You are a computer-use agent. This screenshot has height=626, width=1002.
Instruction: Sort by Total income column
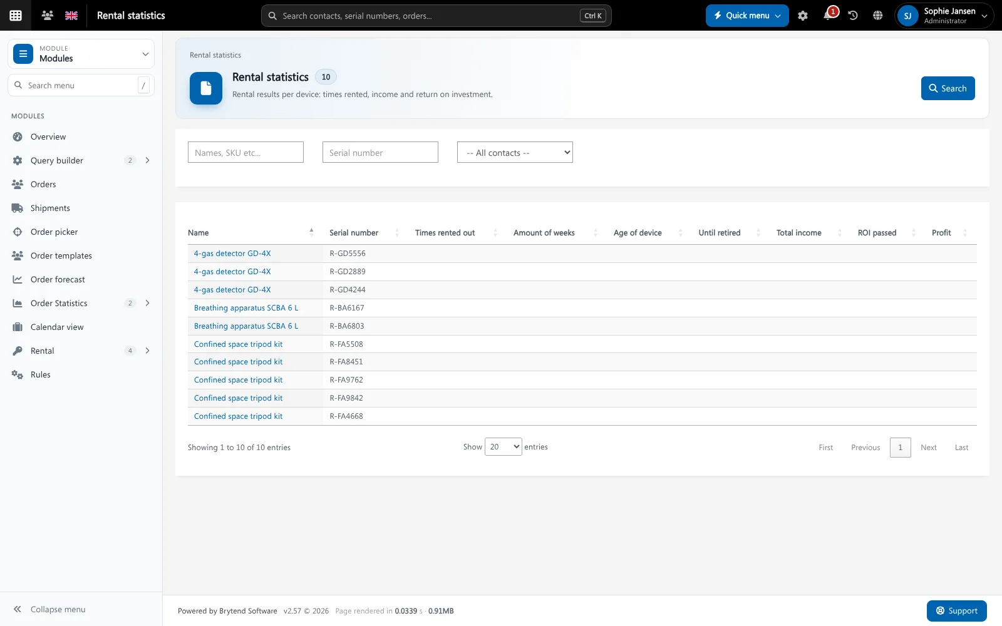point(810,233)
